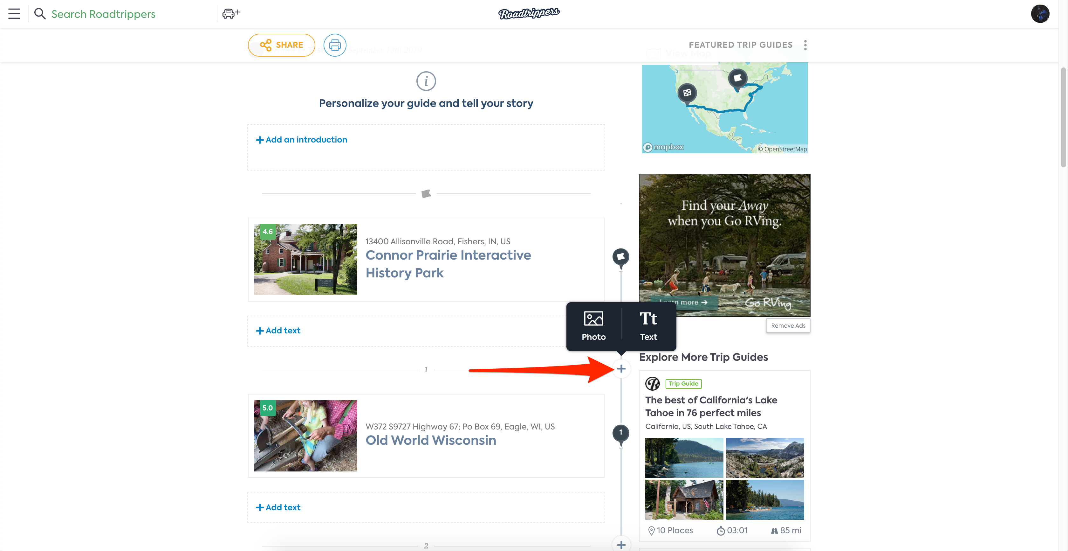Click the Old World Wisconsin photo thumbnail
The image size is (1068, 551).
click(305, 436)
